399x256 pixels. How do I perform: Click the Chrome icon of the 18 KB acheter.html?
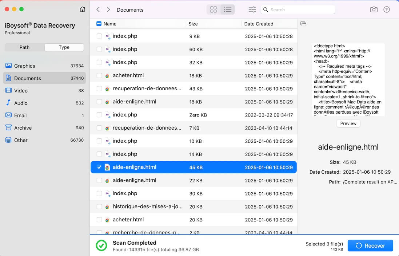[x=107, y=76]
